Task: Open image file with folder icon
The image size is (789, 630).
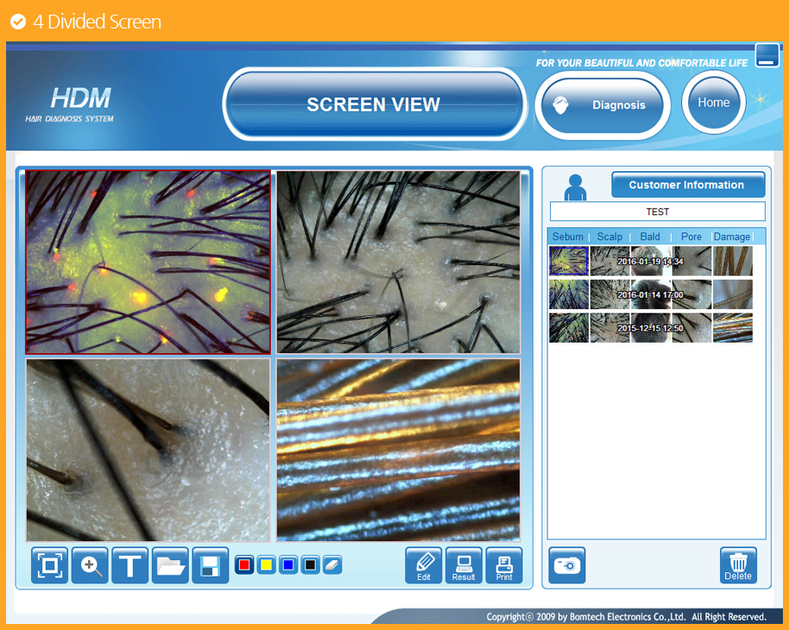Action: pos(170,566)
